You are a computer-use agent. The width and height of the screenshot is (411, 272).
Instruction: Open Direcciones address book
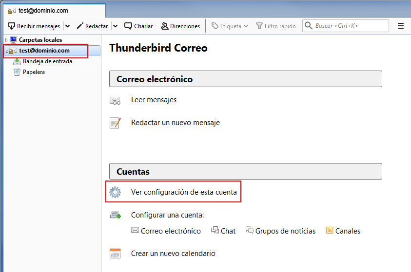click(x=180, y=26)
